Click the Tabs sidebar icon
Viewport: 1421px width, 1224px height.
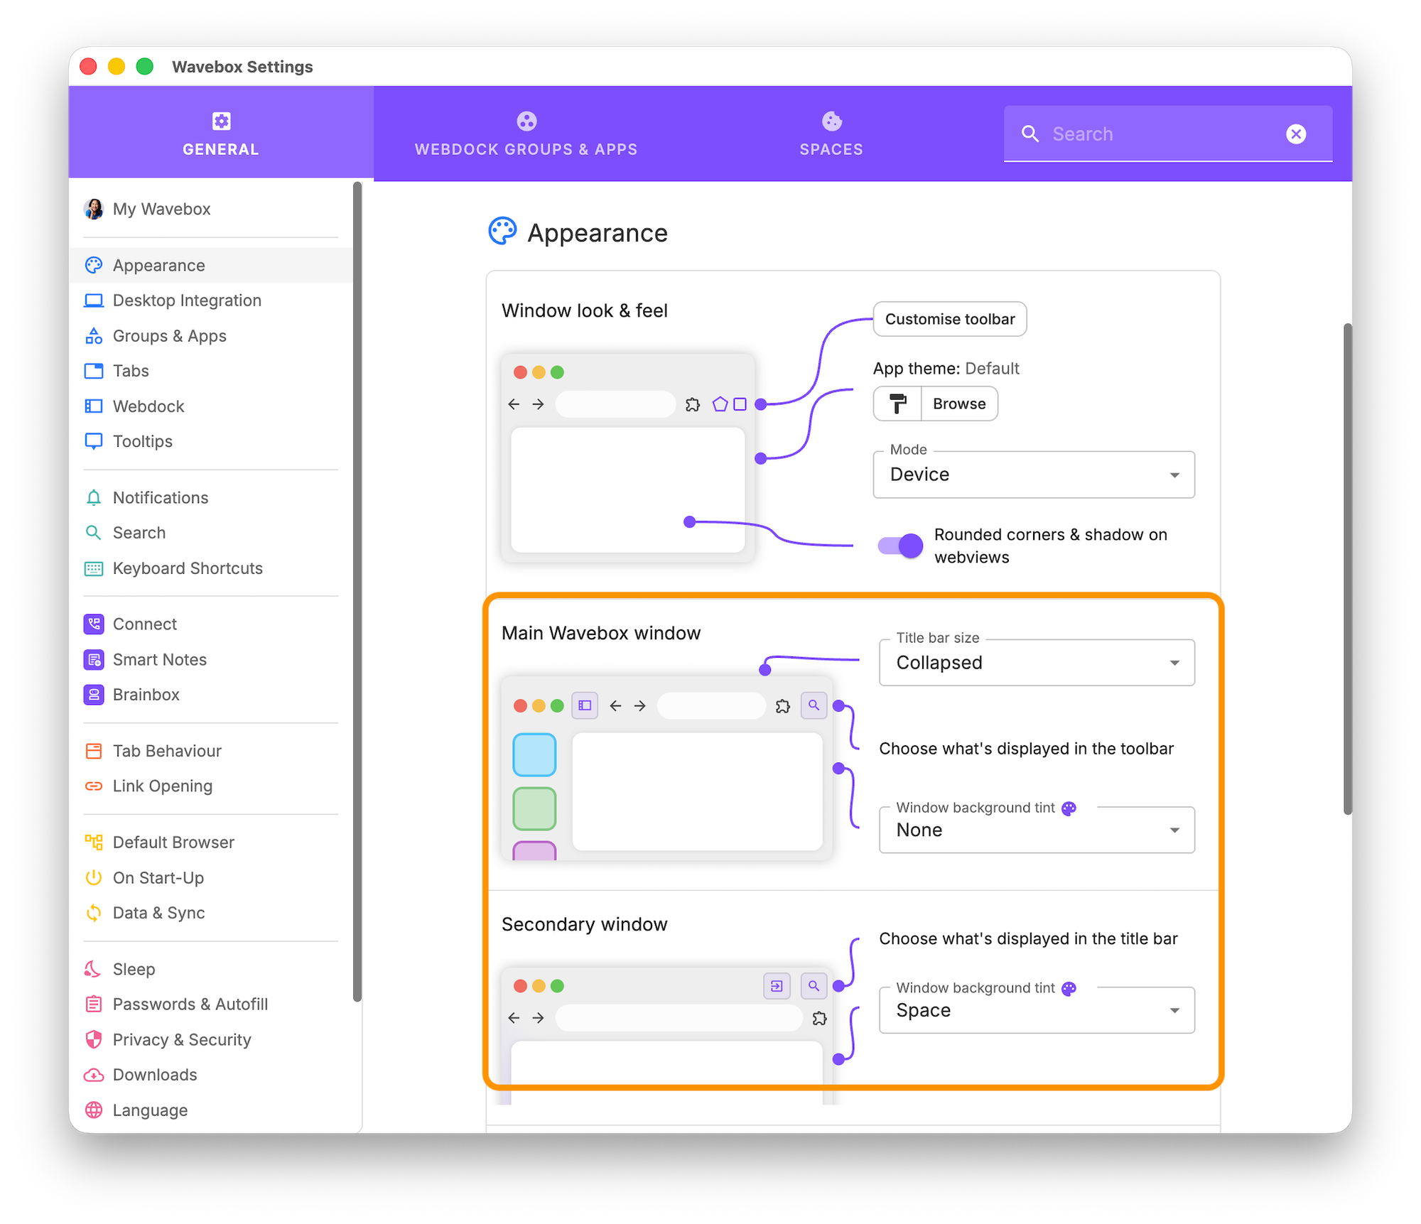[x=94, y=371]
